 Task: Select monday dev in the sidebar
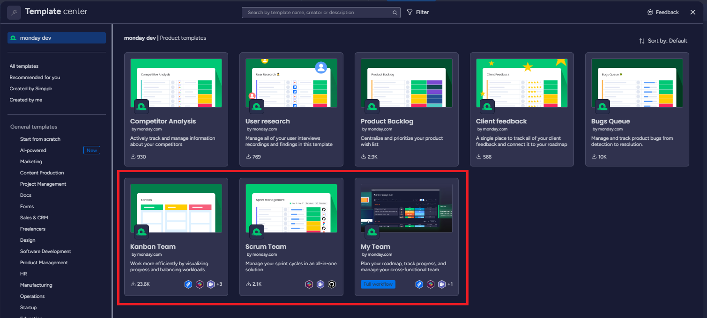(56, 38)
